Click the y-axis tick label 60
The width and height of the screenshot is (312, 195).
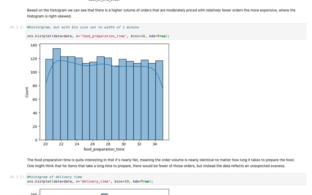pos(35,99)
